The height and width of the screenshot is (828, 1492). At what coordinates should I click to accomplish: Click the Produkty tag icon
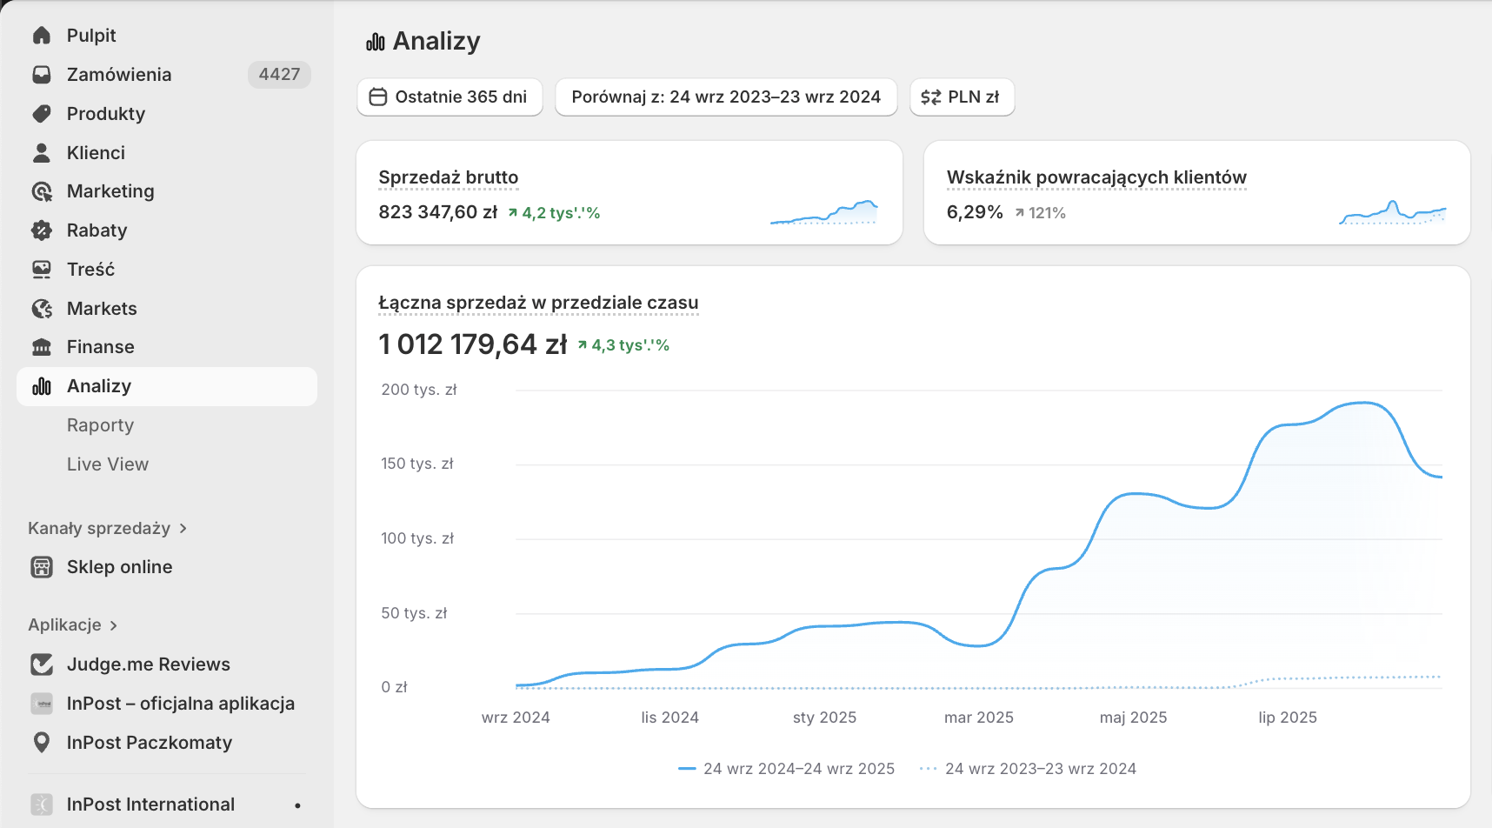pyautogui.click(x=42, y=114)
